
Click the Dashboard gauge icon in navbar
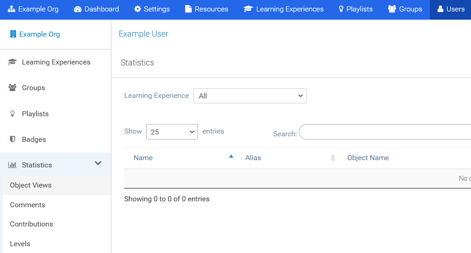point(77,9)
